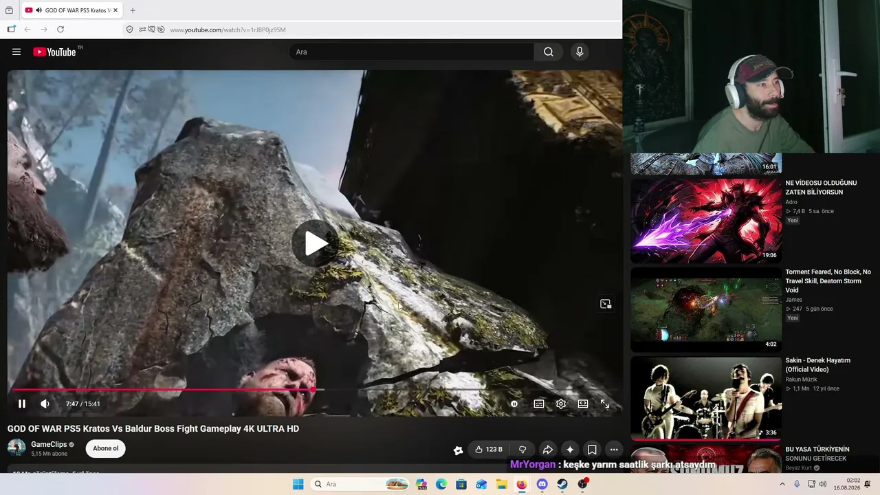
Task: Go back in browser history
Action: click(27, 30)
